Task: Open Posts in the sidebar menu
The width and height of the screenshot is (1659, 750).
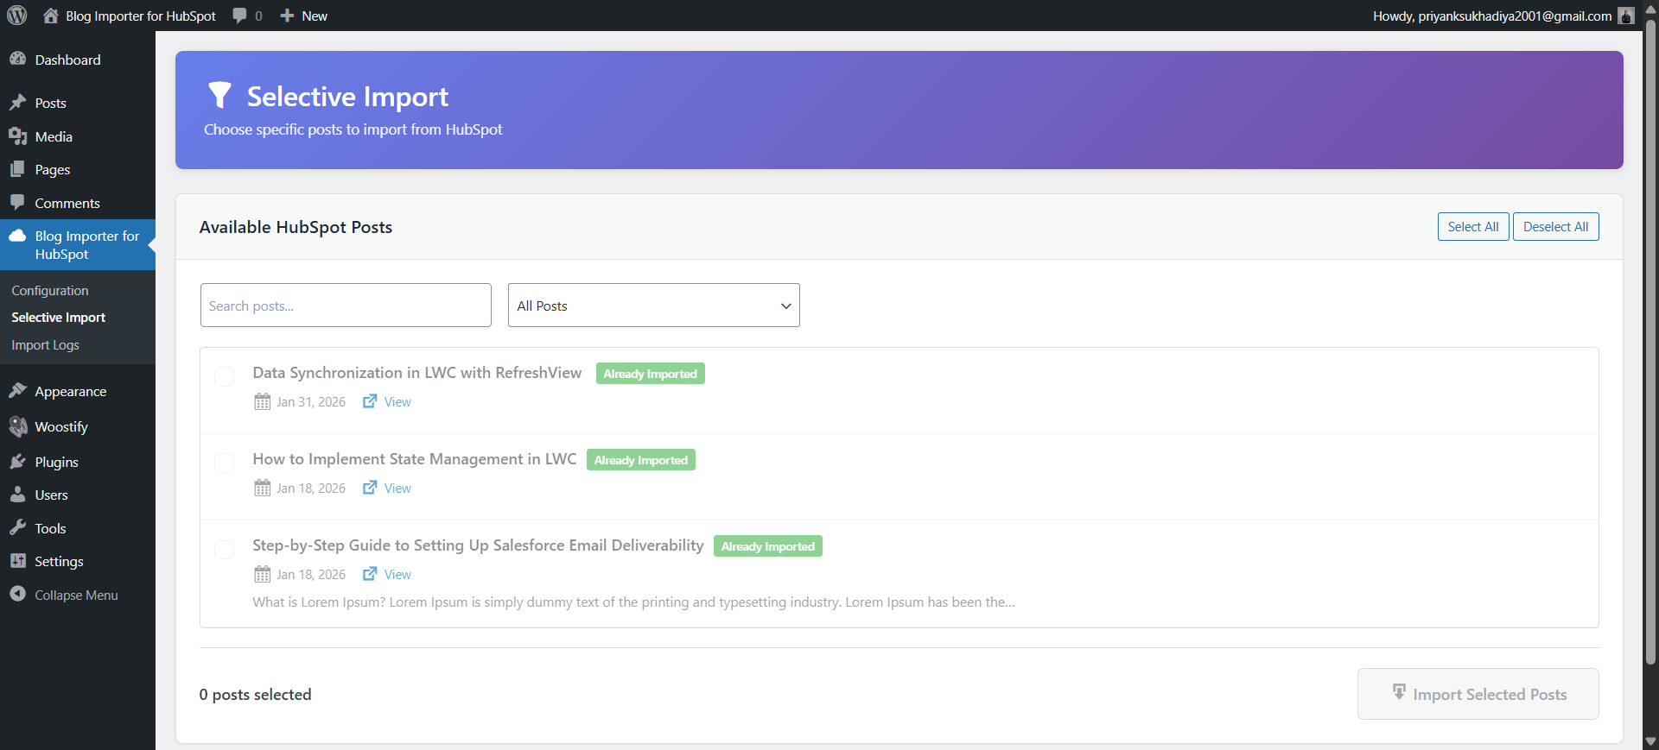Action: point(78,103)
